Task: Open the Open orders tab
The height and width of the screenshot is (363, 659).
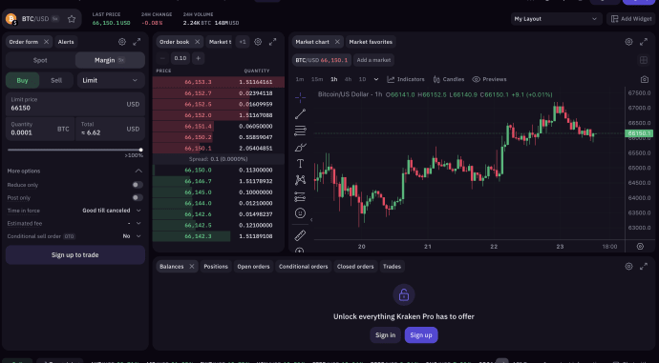Action: [x=253, y=266]
